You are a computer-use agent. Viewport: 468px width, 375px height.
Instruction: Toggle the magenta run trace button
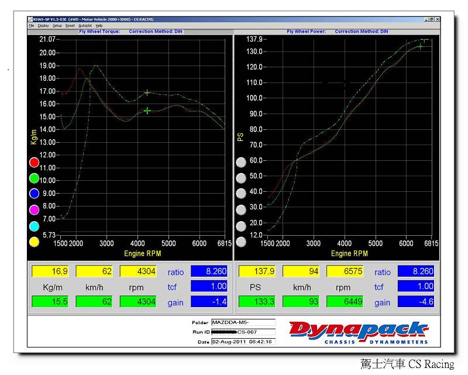[x=34, y=209]
